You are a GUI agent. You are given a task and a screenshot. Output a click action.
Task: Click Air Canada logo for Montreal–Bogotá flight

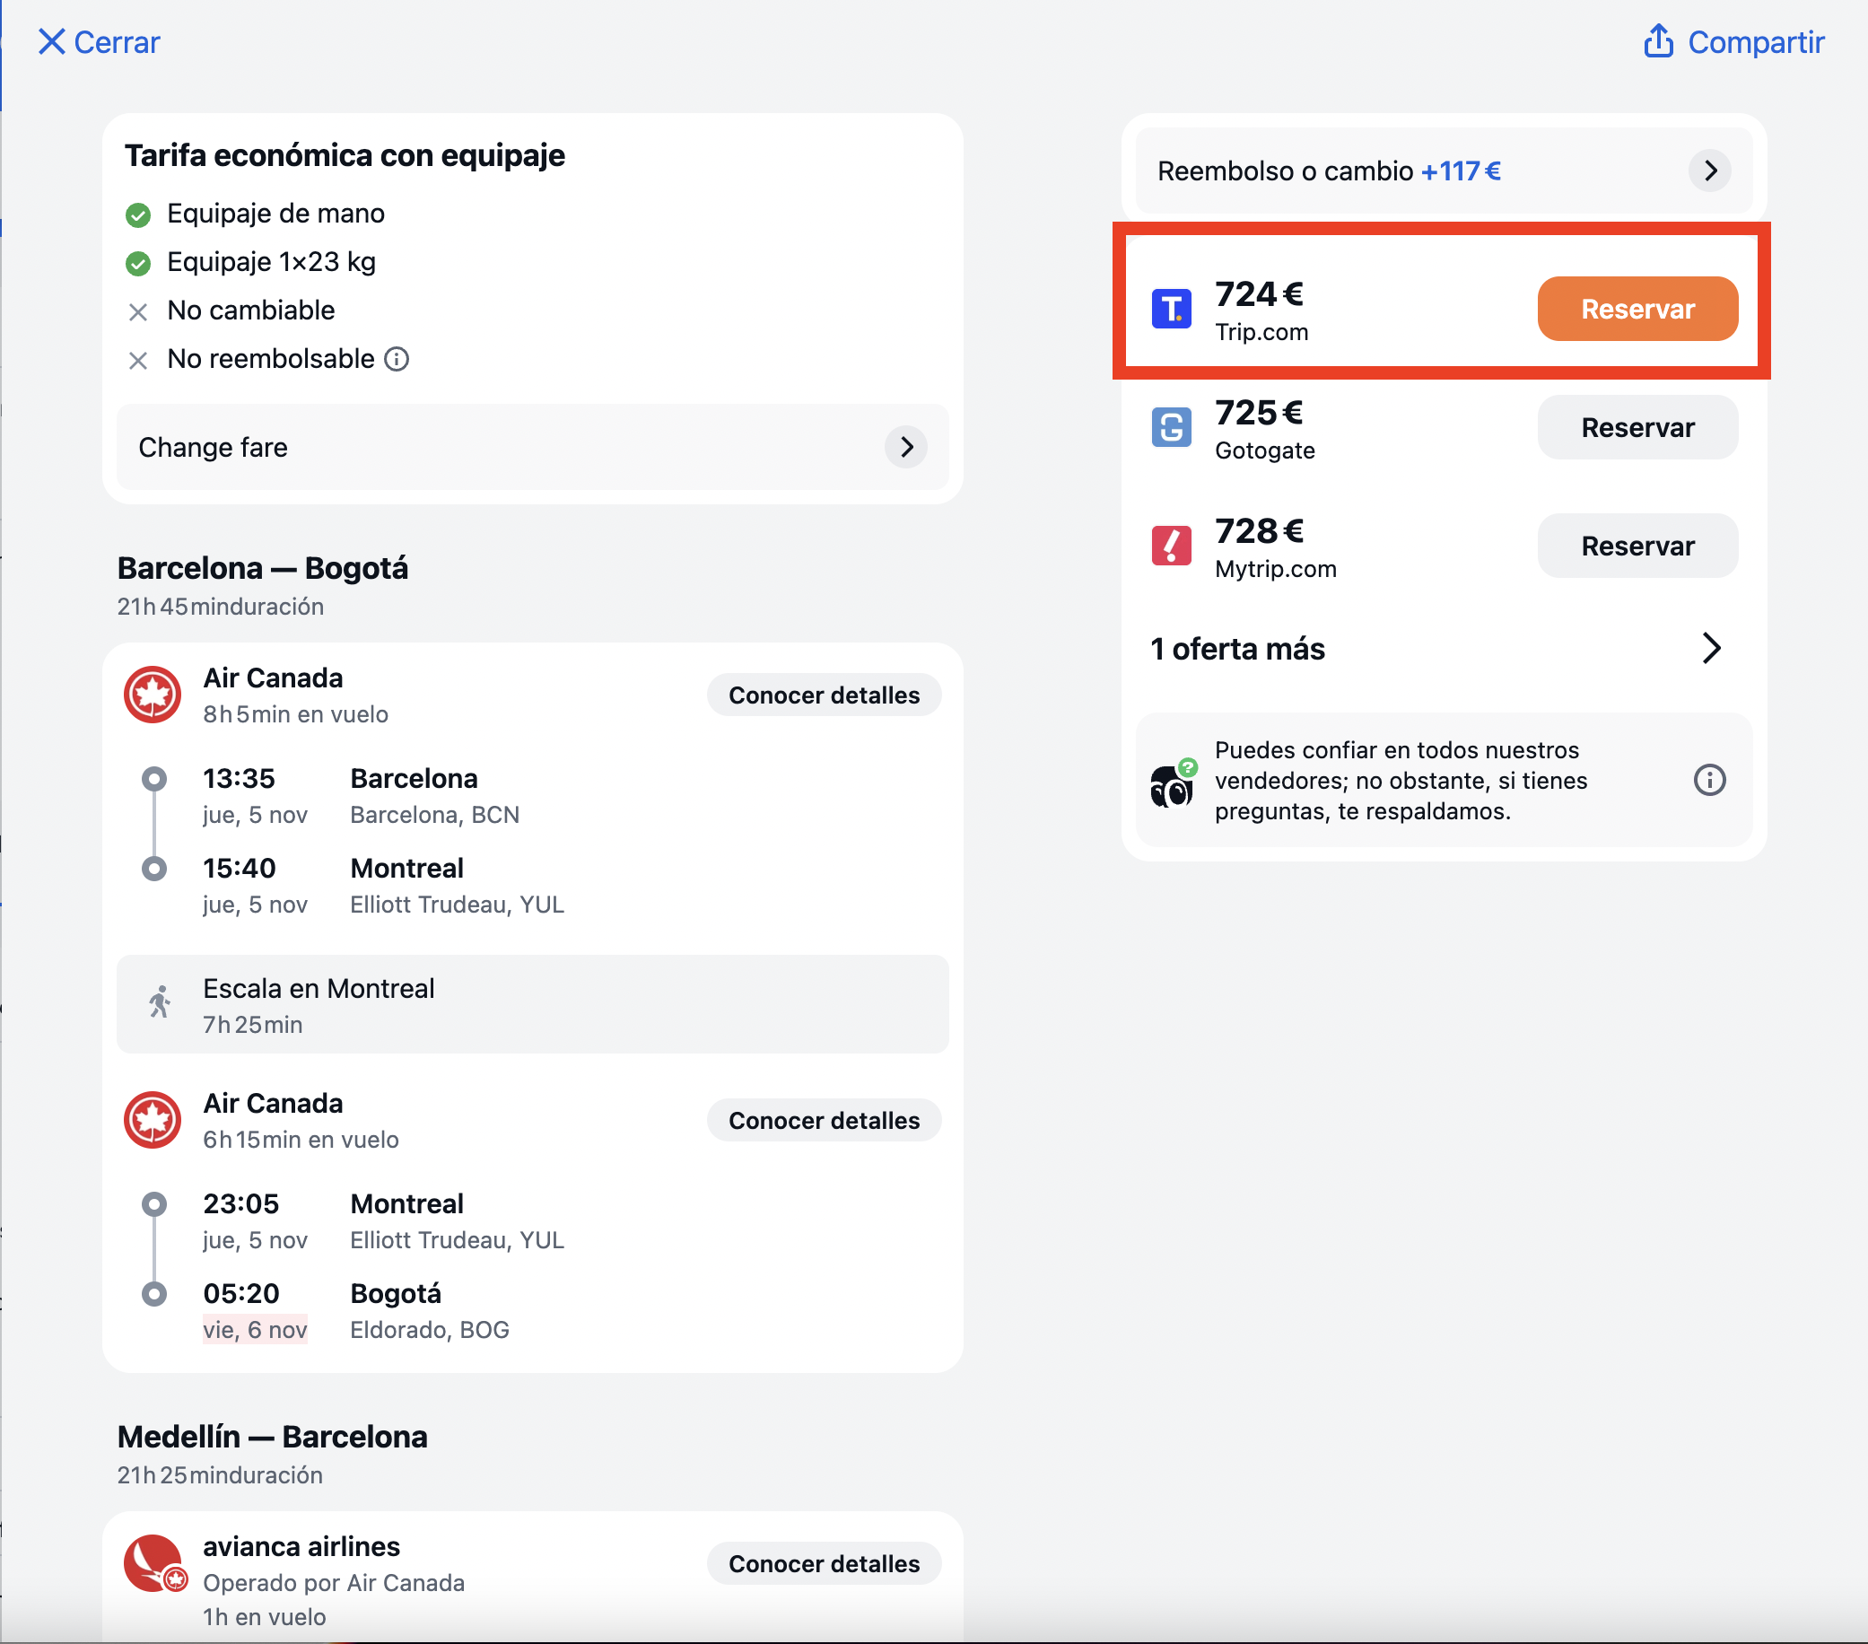point(153,1119)
